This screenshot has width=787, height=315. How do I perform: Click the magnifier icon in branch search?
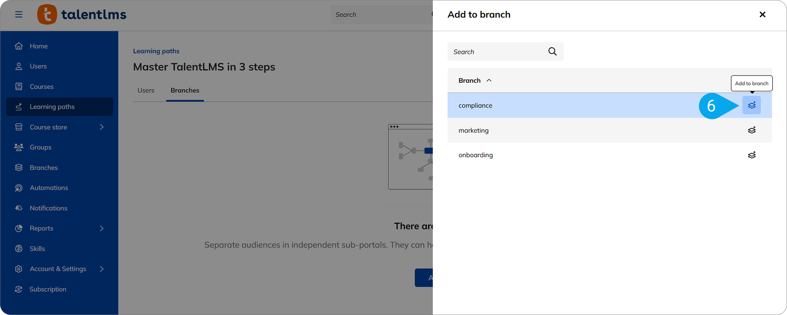tap(552, 52)
